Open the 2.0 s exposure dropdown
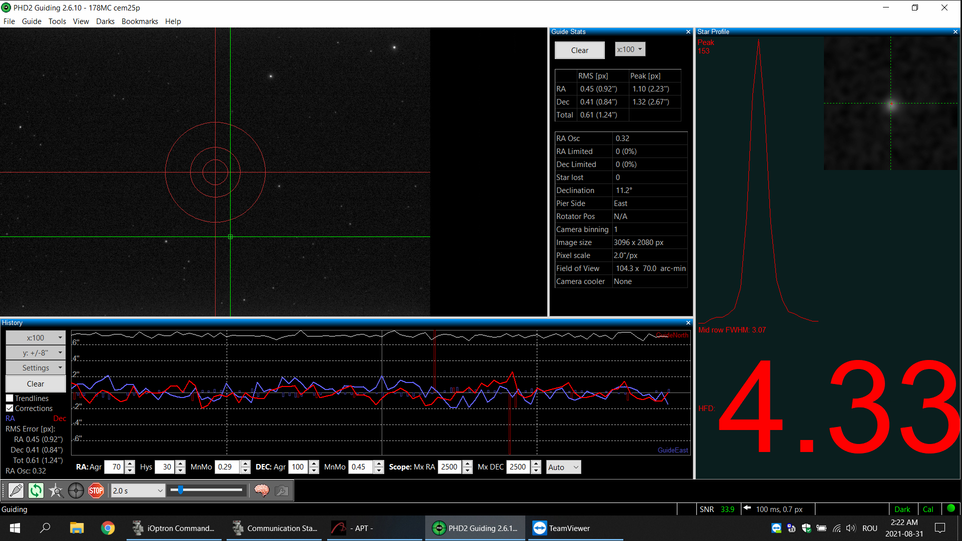Viewport: 962px width, 541px height. point(138,490)
